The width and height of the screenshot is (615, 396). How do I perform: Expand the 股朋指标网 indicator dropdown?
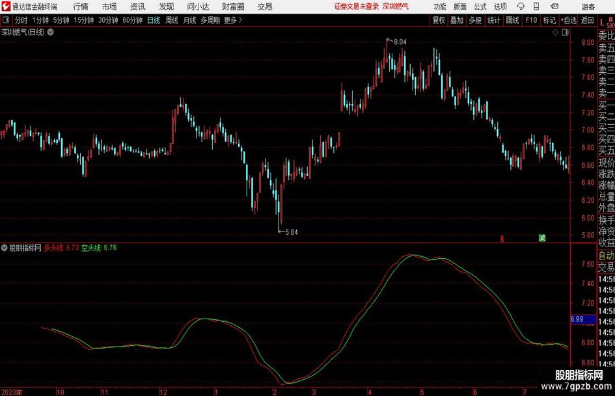pos(5,248)
